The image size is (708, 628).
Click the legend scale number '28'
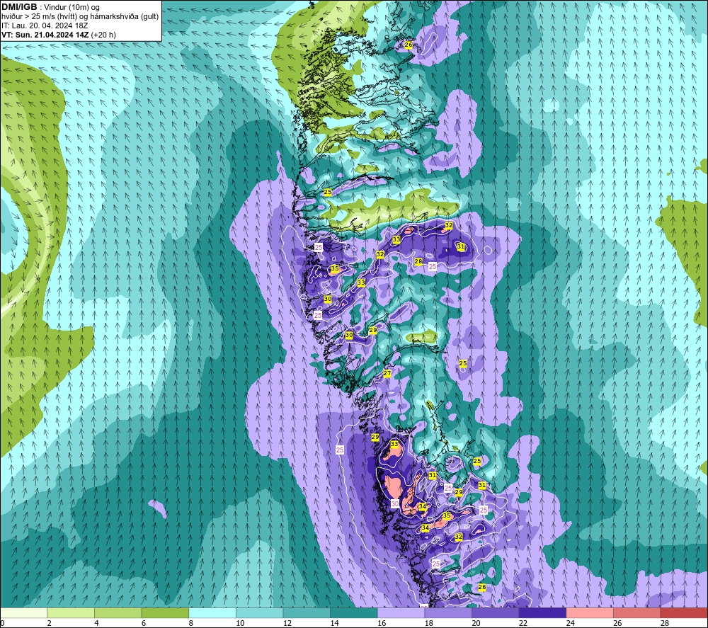pyautogui.click(x=665, y=623)
